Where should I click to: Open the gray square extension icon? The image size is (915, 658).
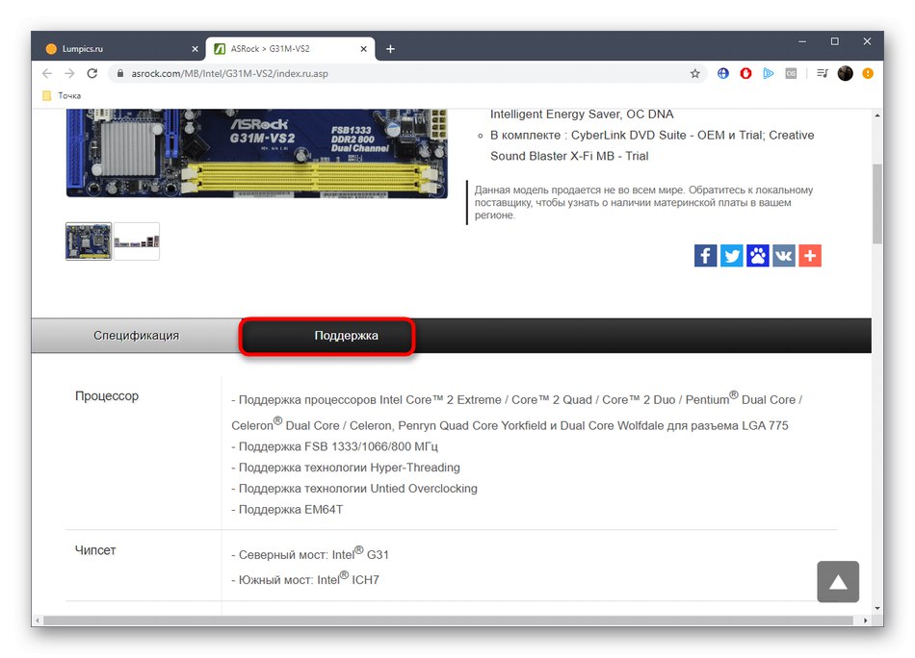point(791,73)
